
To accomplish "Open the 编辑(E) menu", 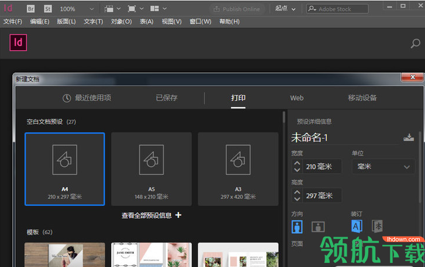I will (x=40, y=22).
